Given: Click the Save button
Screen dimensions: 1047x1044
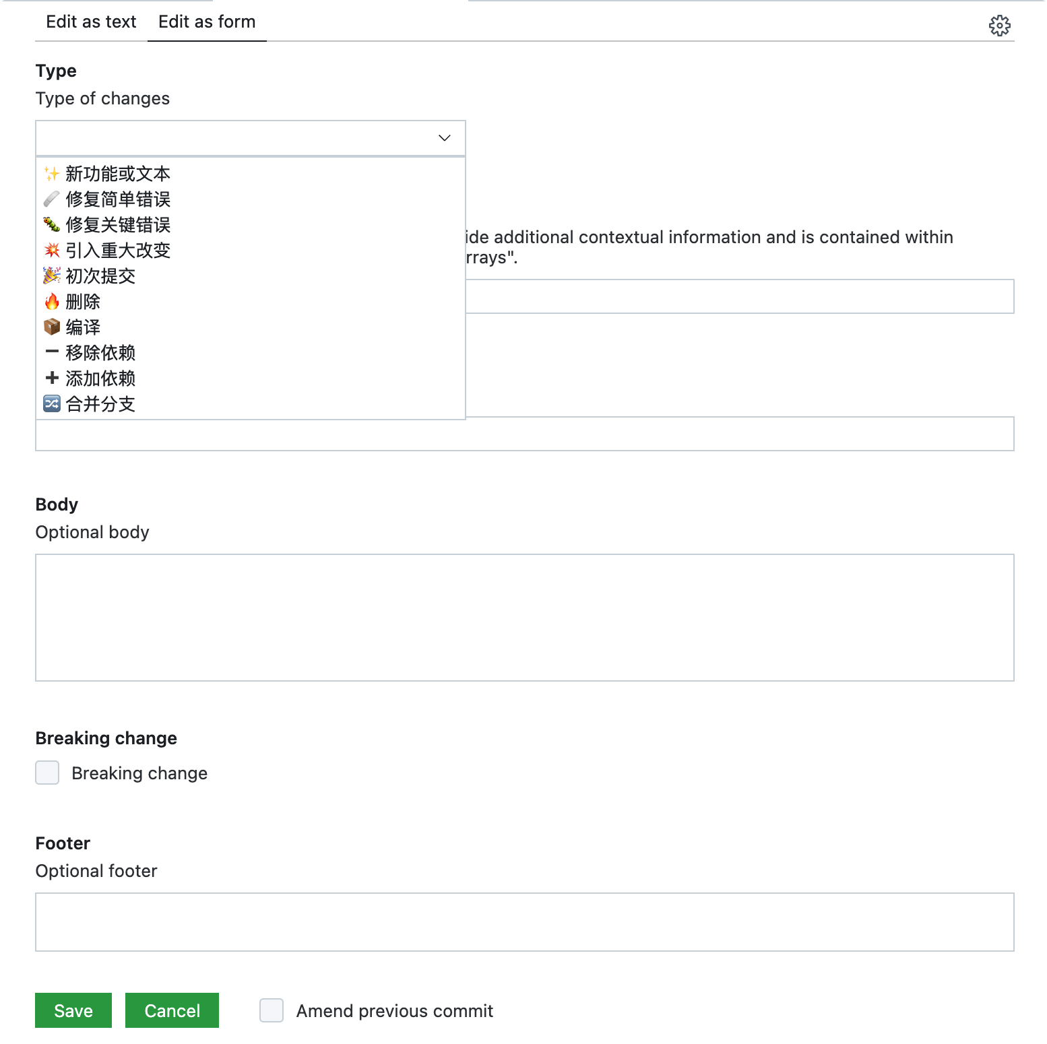Looking at the screenshot, I should coord(73,1010).
